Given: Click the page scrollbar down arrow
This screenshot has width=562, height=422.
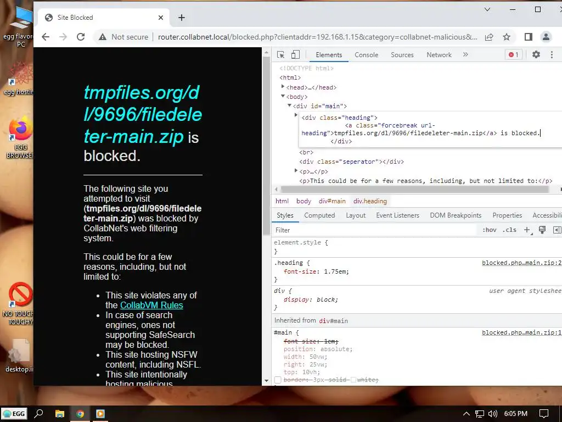Looking at the screenshot, I should [x=266, y=380].
